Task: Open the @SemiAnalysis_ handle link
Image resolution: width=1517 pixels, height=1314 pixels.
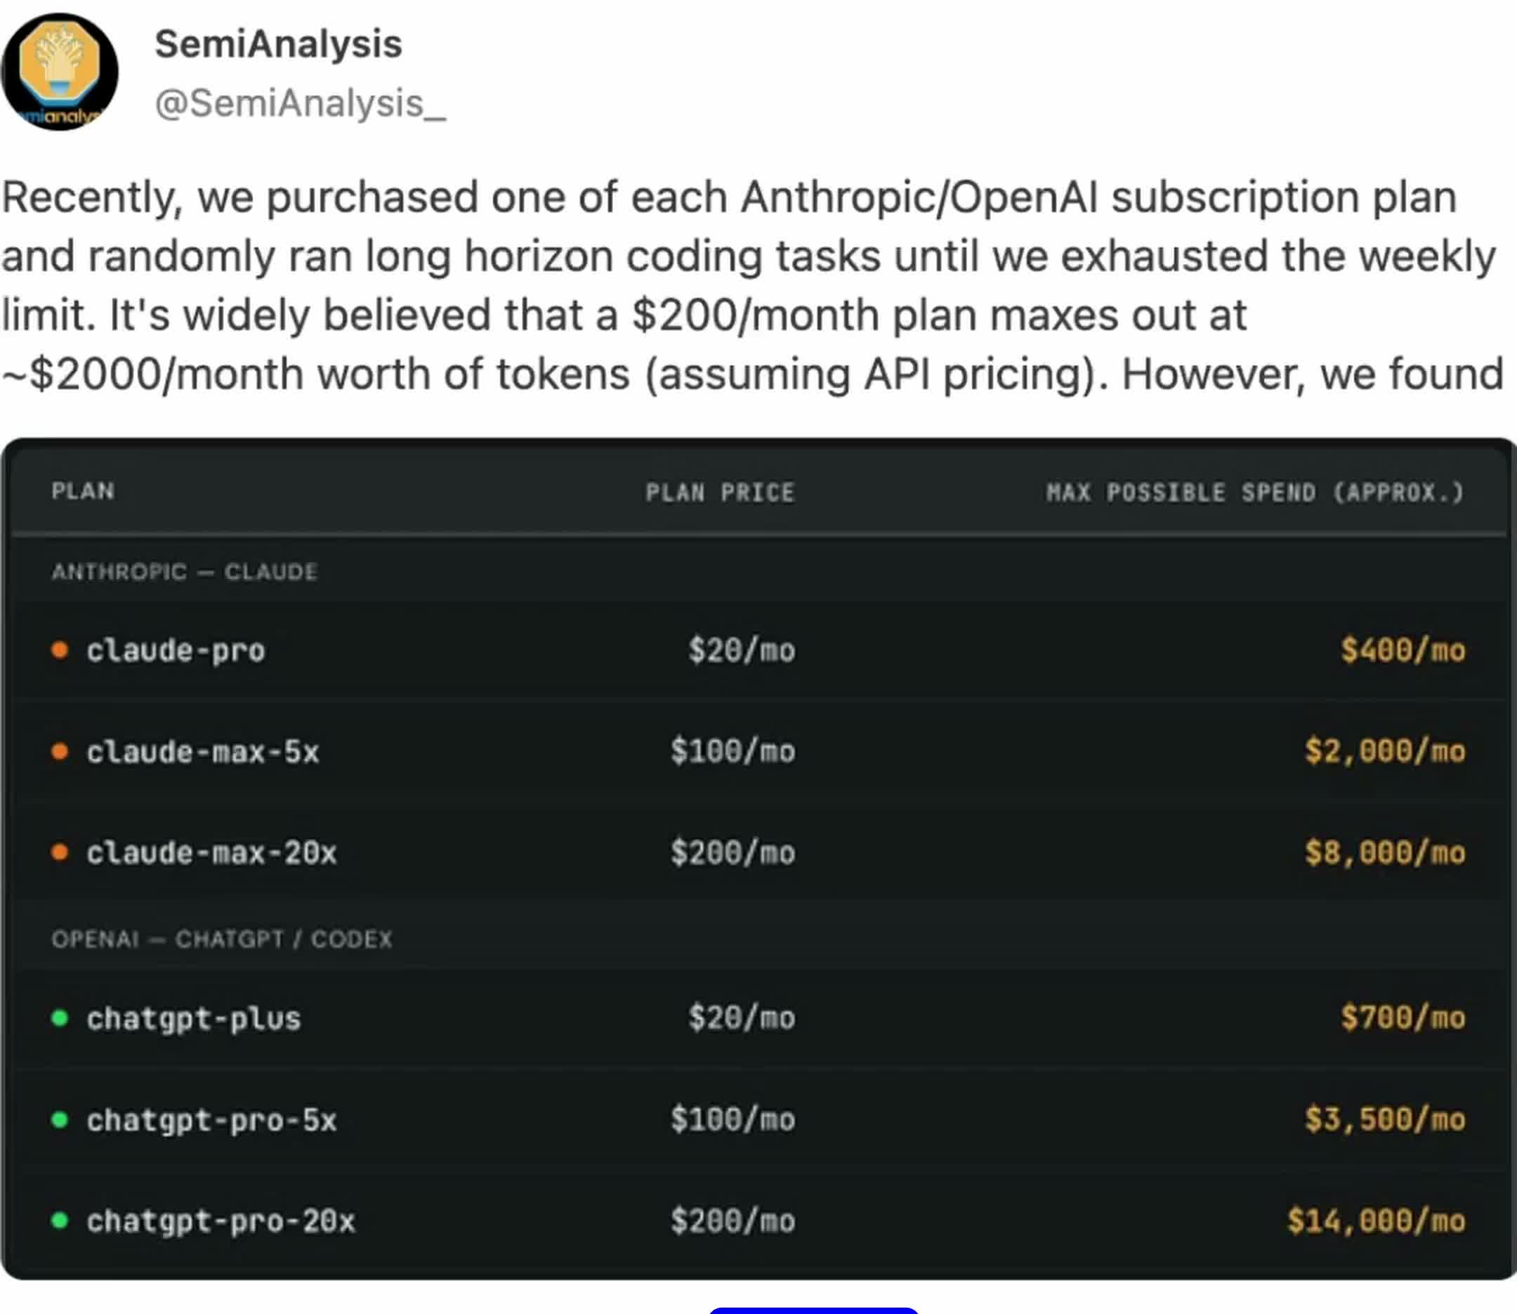Action: [300, 103]
